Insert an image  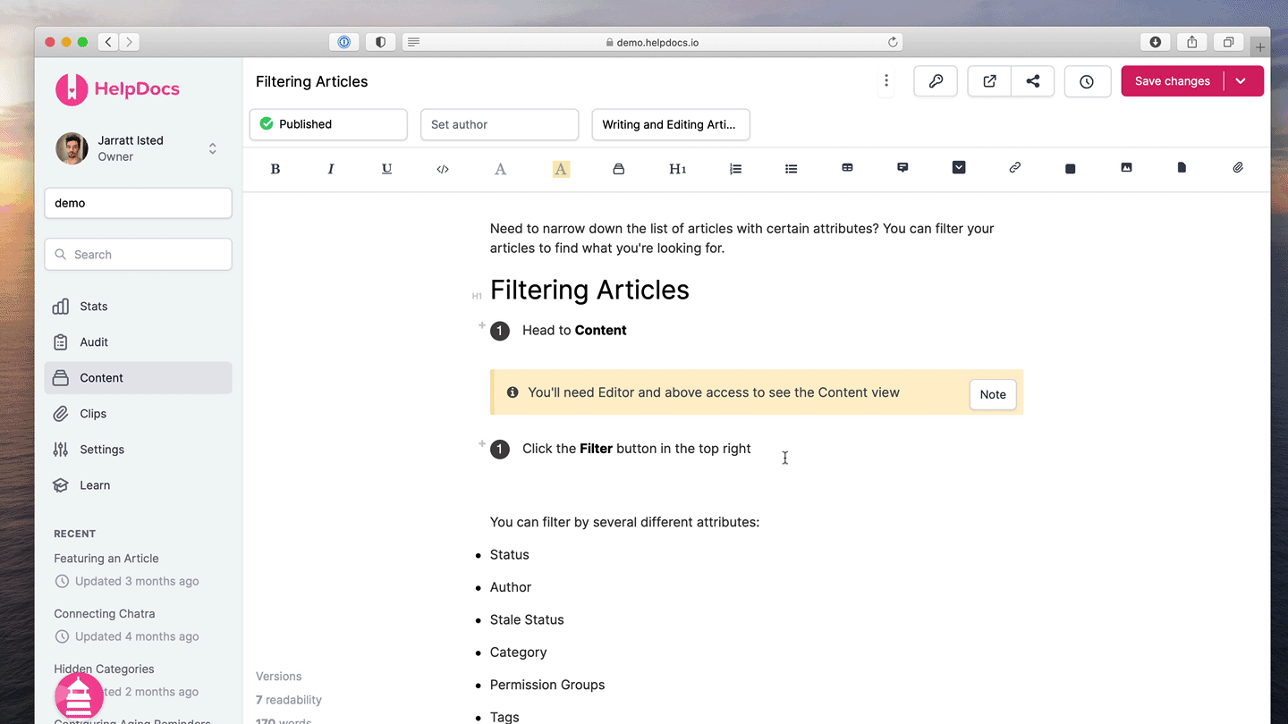(1126, 167)
